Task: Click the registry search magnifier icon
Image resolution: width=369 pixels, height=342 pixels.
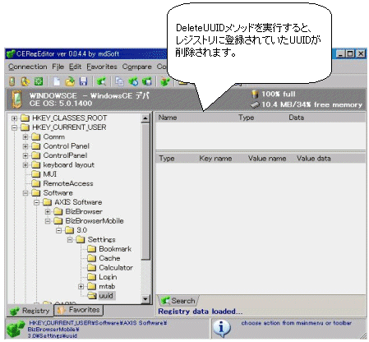Action: pos(101,81)
